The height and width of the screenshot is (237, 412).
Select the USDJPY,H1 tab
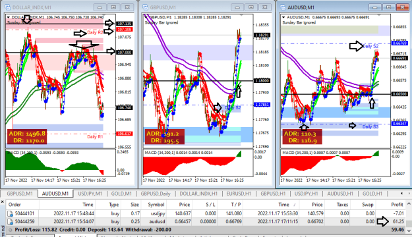click(307, 194)
